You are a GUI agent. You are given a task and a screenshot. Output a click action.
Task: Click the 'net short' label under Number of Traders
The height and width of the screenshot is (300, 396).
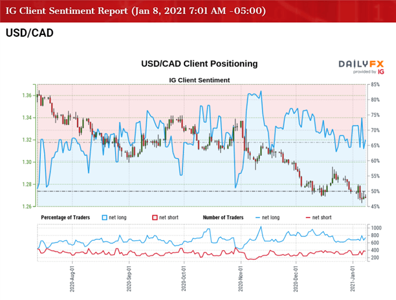pos(321,217)
